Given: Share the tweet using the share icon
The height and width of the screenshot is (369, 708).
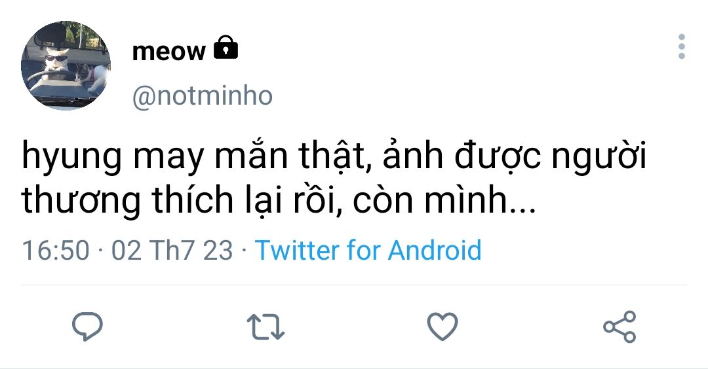Looking at the screenshot, I should [x=619, y=326].
